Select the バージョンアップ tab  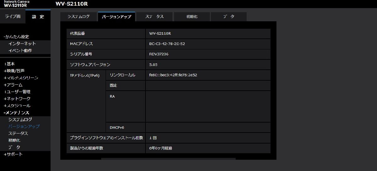117,17
